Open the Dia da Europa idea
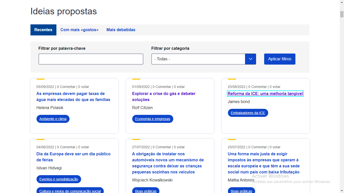 (x=73, y=157)
